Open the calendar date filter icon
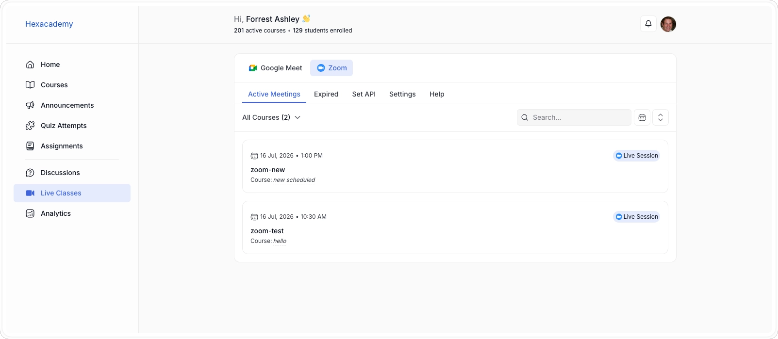The height and width of the screenshot is (339, 778). click(x=642, y=117)
